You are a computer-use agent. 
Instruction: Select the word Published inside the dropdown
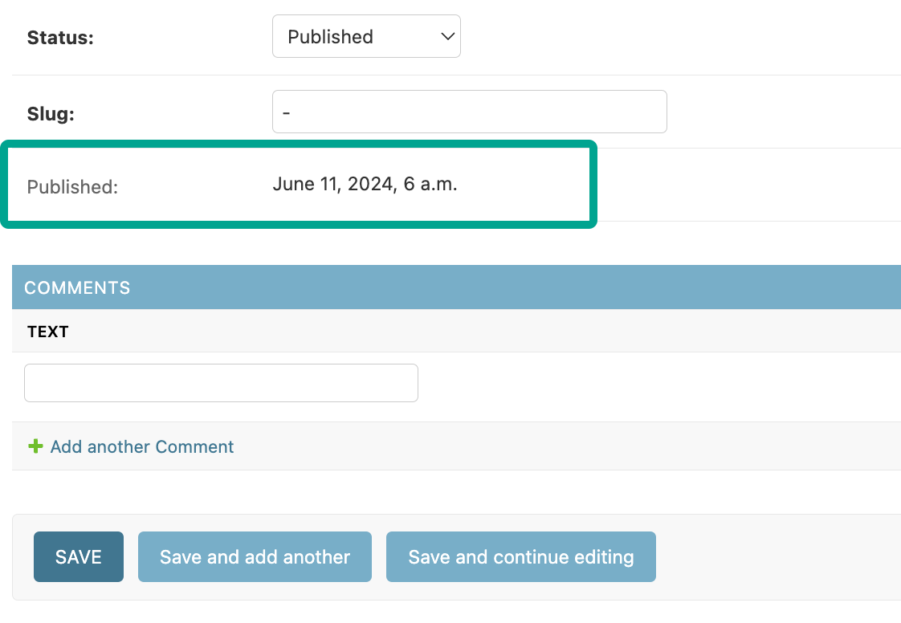click(x=329, y=36)
